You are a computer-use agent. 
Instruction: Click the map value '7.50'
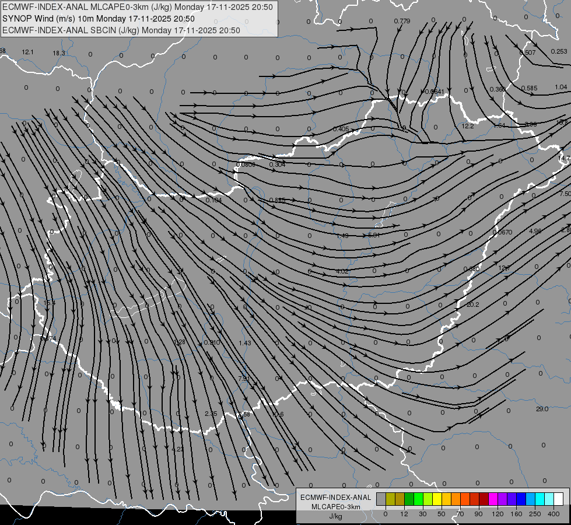[x=565, y=194]
